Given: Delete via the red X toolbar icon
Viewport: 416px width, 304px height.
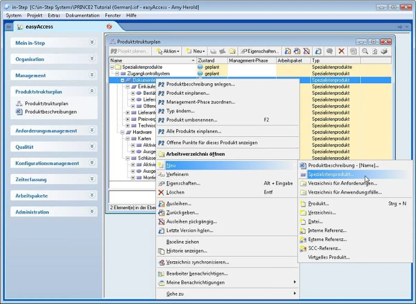Looking at the screenshot, I should point(341,51).
